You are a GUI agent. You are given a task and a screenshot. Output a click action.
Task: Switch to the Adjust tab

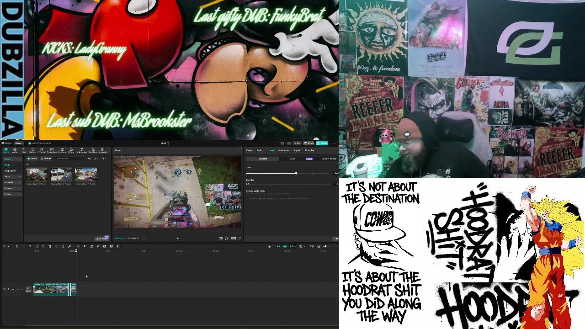click(x=297, y=150)
